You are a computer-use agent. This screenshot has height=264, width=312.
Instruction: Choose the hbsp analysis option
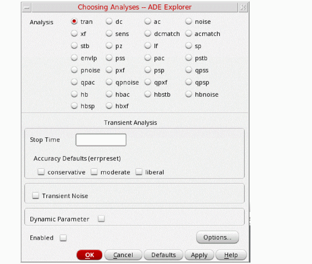pyautogui.click(x=75, y=106)
